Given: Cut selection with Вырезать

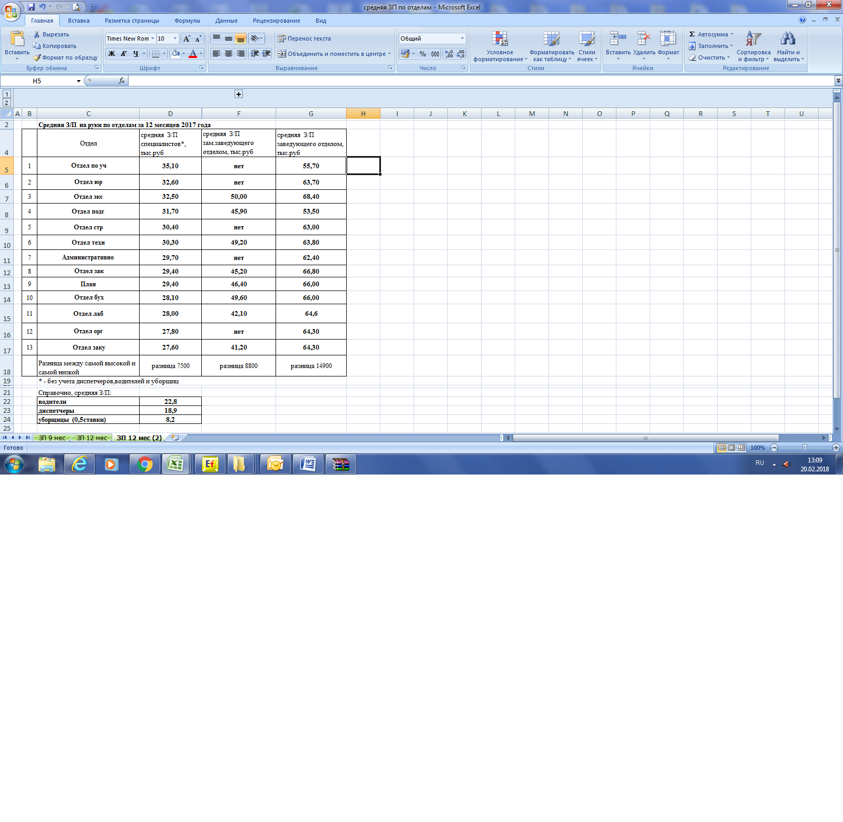Looking at the screenshot, I should click(x=51, y=34).
